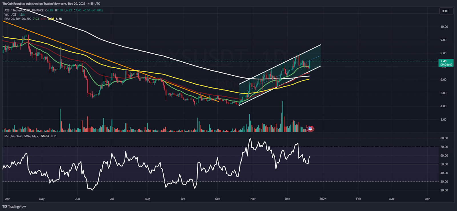Select the EMA 20/50/100/200 indicator legend
The height and width of the screenshot is (211, 457).
coord(18,19)
